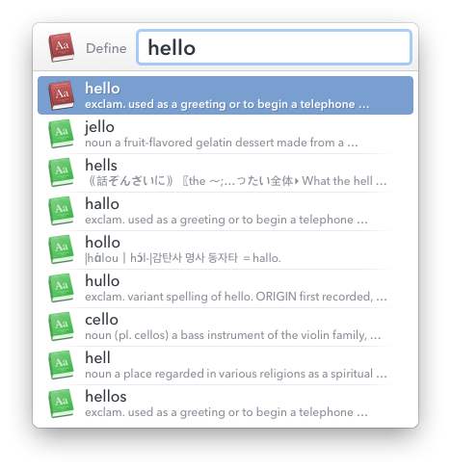Viewport: 451px width, 470px height.
Task: Click the green dictionary icon next to hollo
Action: (62, 249)
